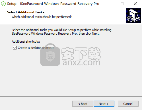
Task: Close the Setup wizard with X
Action: [x=135, y=4]
